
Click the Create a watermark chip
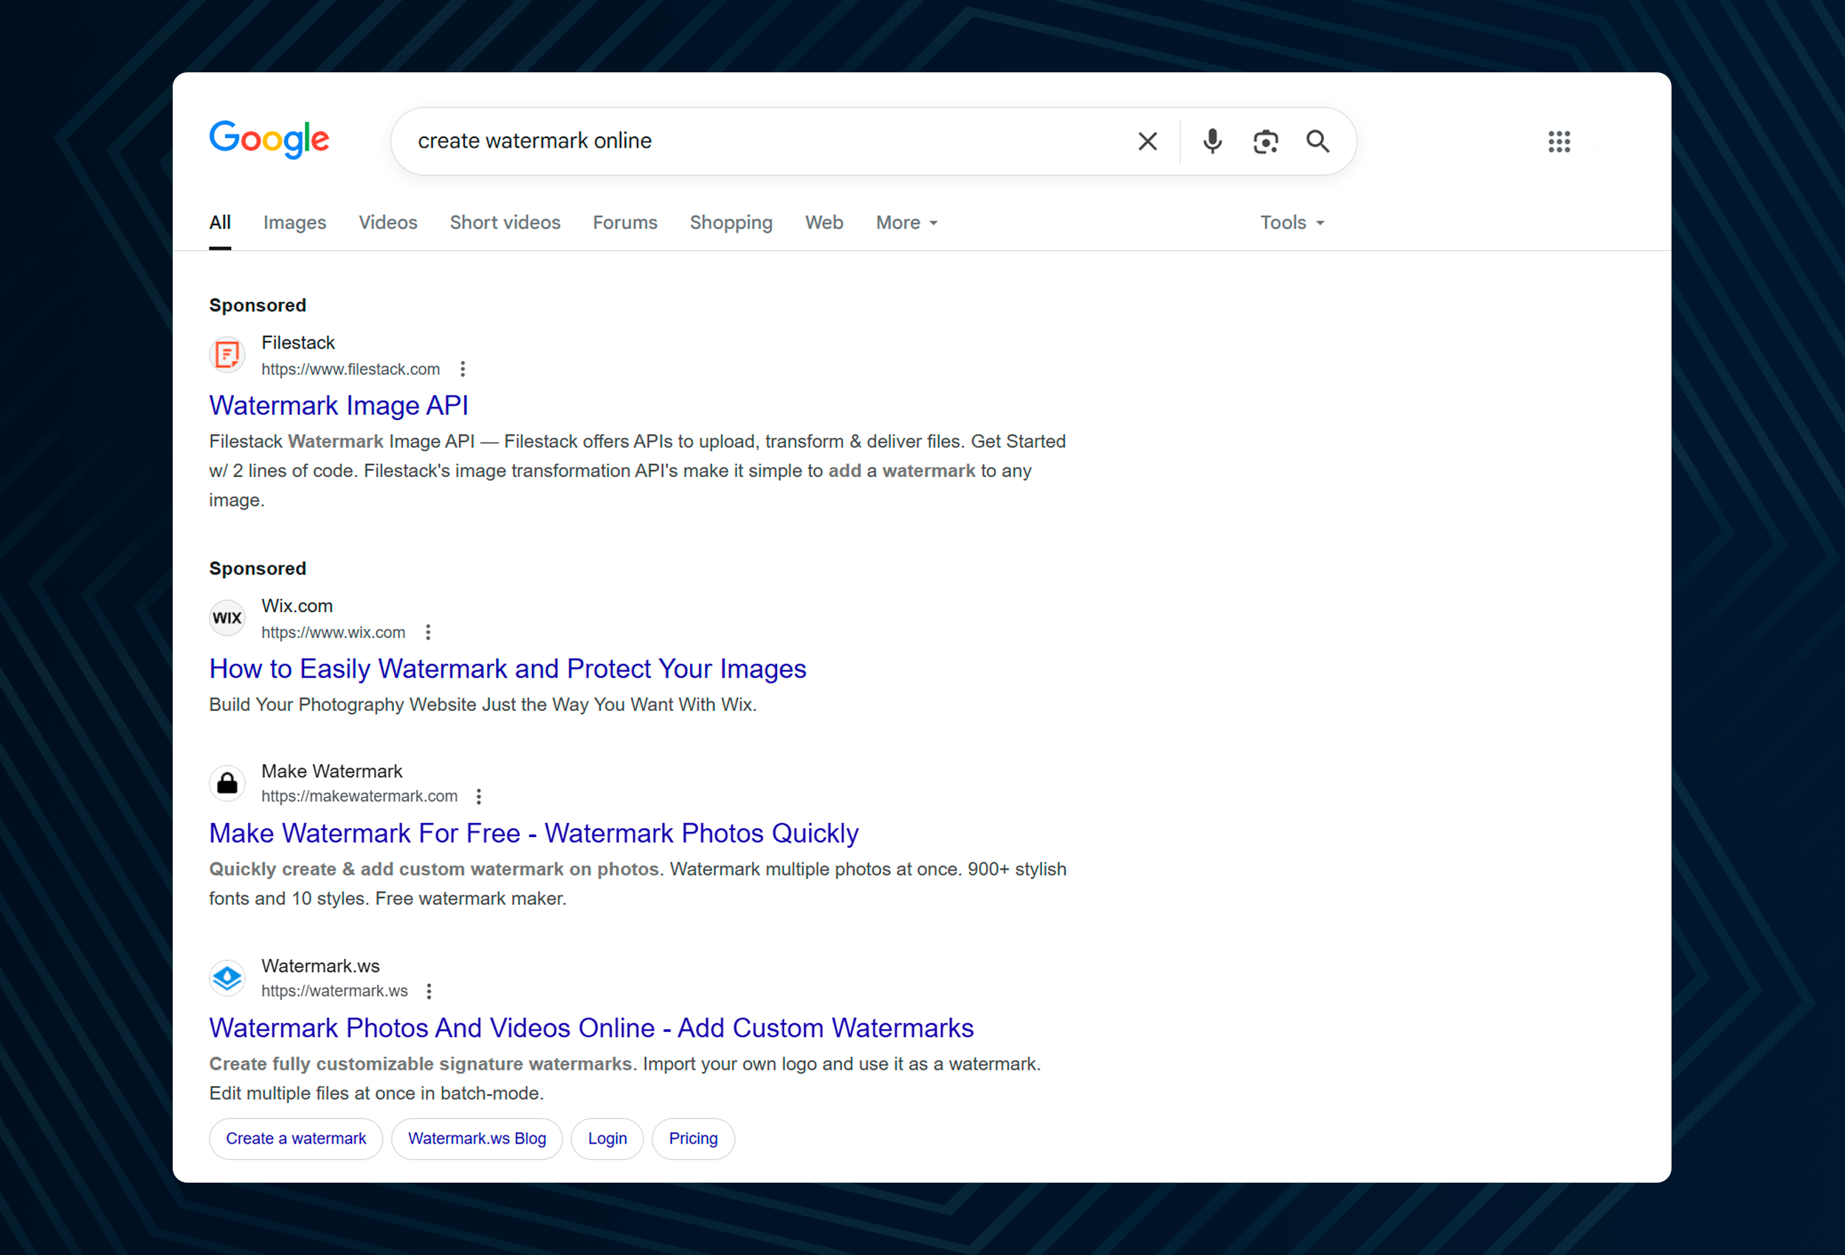point(296,1138)
